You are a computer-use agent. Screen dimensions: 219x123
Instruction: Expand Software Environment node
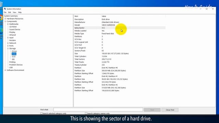click(x=5, y=70)
